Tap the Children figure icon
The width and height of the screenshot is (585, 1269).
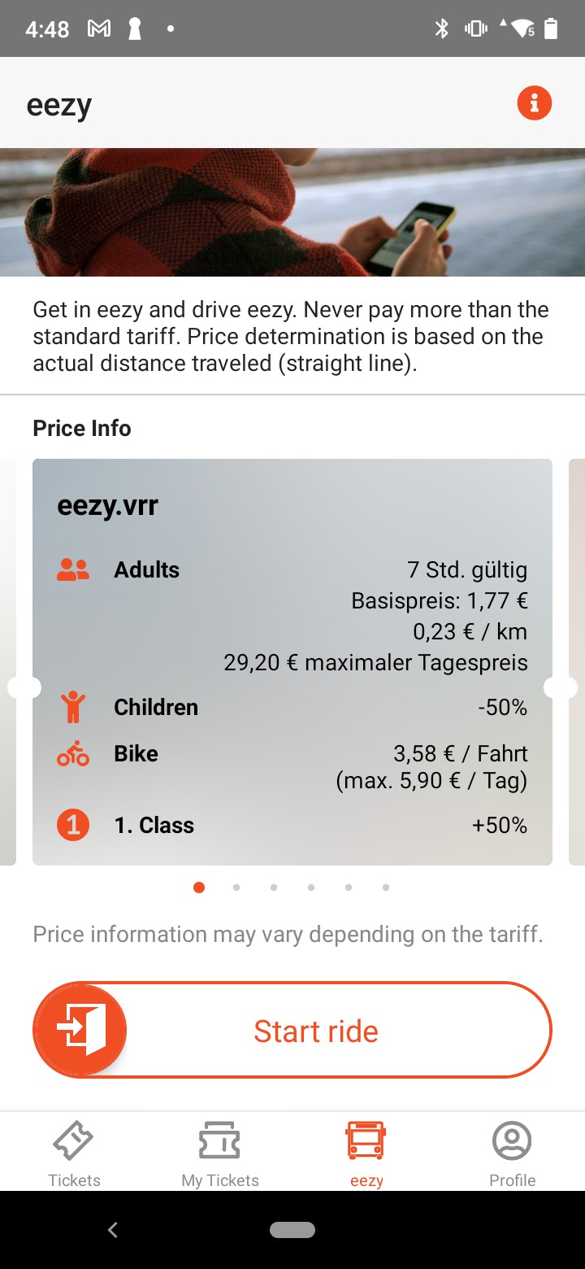(73, 707)
